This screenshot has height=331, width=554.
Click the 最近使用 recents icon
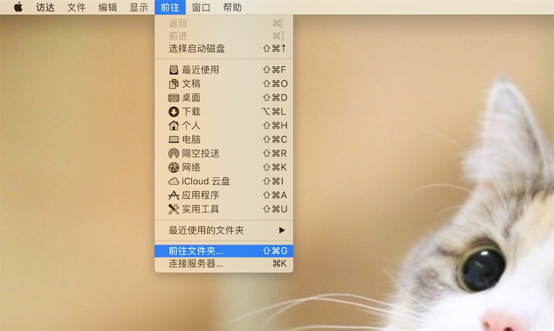(173, 70)
